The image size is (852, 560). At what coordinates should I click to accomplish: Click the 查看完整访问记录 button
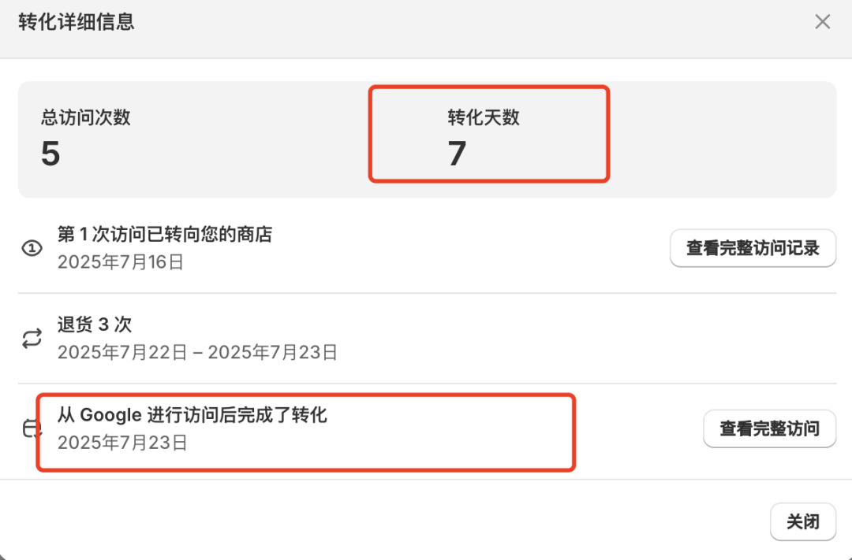pyautogui.click(x=753, y=248)
